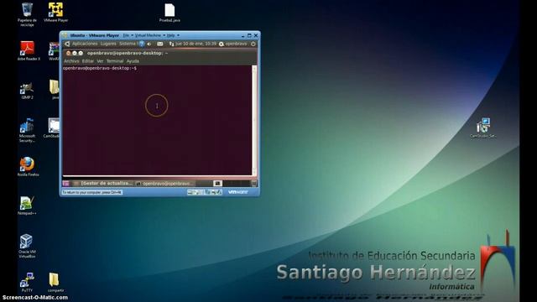Screen dimensions: 537x302
Task: Select the Mozilla Firefox desktop icon
Action: 28,167
